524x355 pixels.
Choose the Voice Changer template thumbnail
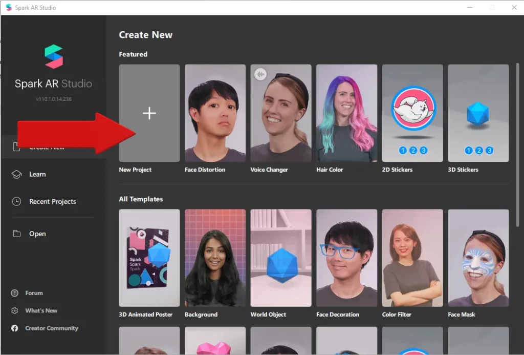281,113
